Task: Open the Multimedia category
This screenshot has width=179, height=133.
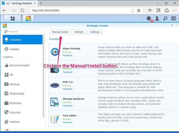Action: click(x=22, y=94)
